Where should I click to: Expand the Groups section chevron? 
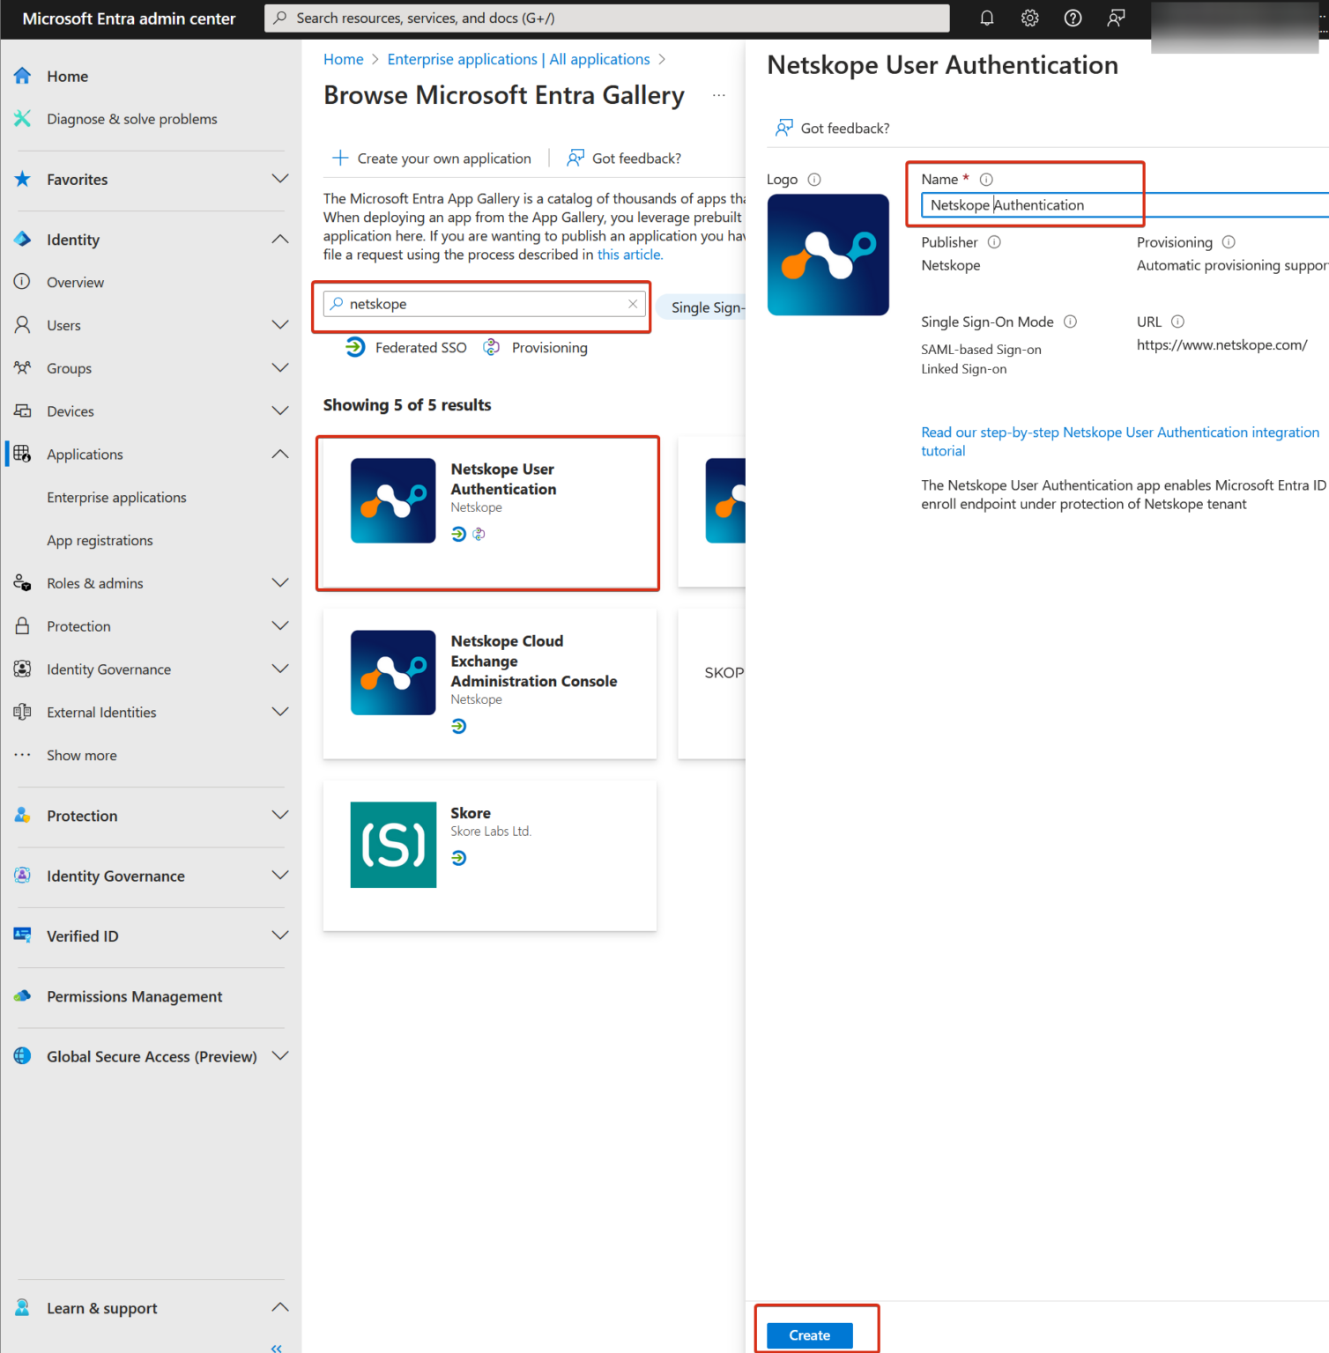(280, 367)
